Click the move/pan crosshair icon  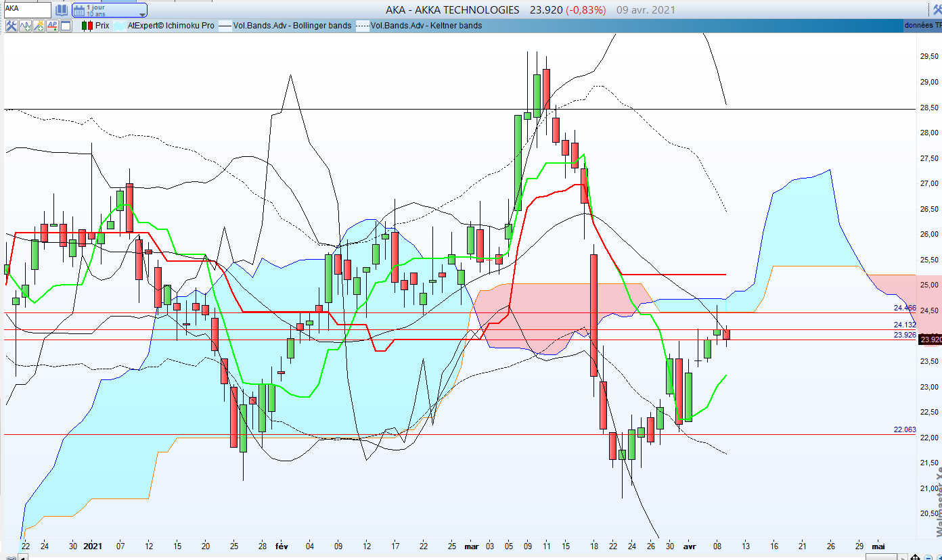click(x=915, y=557)
